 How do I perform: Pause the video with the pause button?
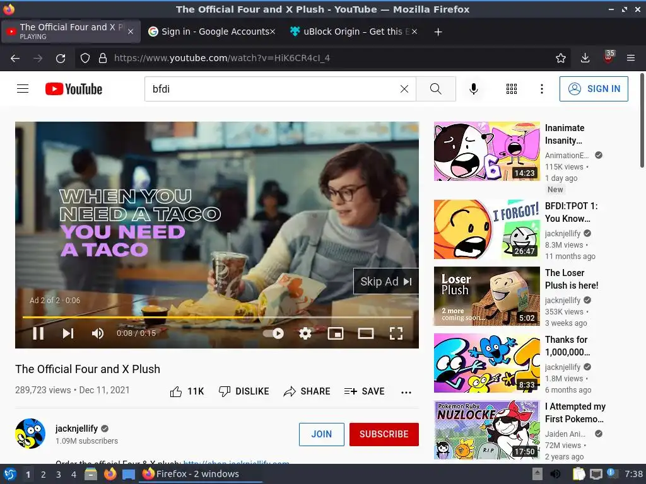click(x=38, y=333)
